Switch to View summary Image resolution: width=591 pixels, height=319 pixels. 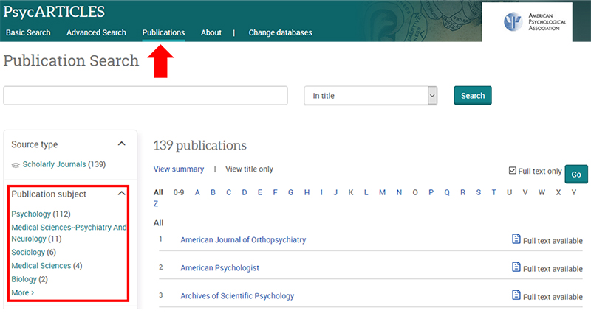(179, 169)
